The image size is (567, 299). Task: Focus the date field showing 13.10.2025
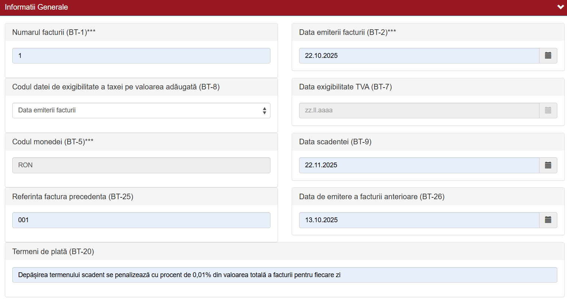click(x=419, y=220)
